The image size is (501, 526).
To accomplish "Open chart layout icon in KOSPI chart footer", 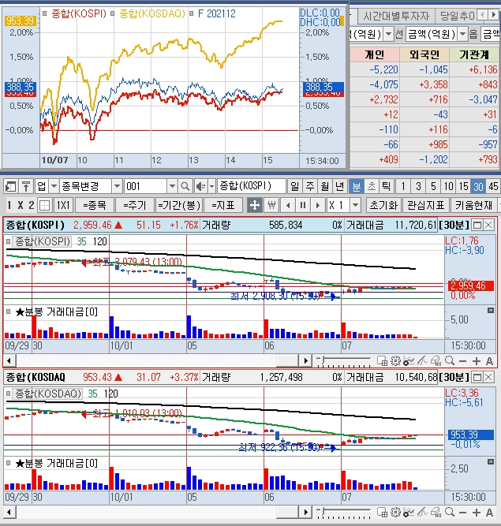I will point(382,361).
